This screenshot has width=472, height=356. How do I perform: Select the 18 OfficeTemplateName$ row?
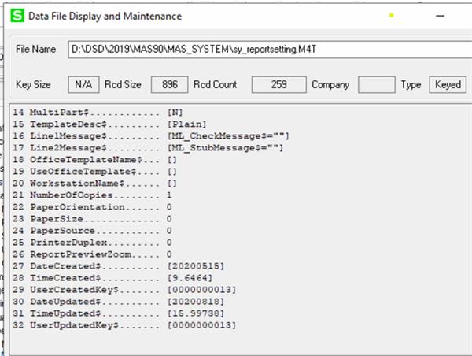(94, 160)
